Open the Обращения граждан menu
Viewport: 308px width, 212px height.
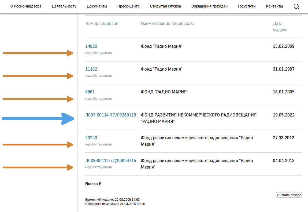tap(209, 6)
